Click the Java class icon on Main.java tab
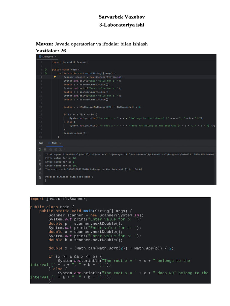230x306 pixels. pyautogui.click(x=40, y=56)
